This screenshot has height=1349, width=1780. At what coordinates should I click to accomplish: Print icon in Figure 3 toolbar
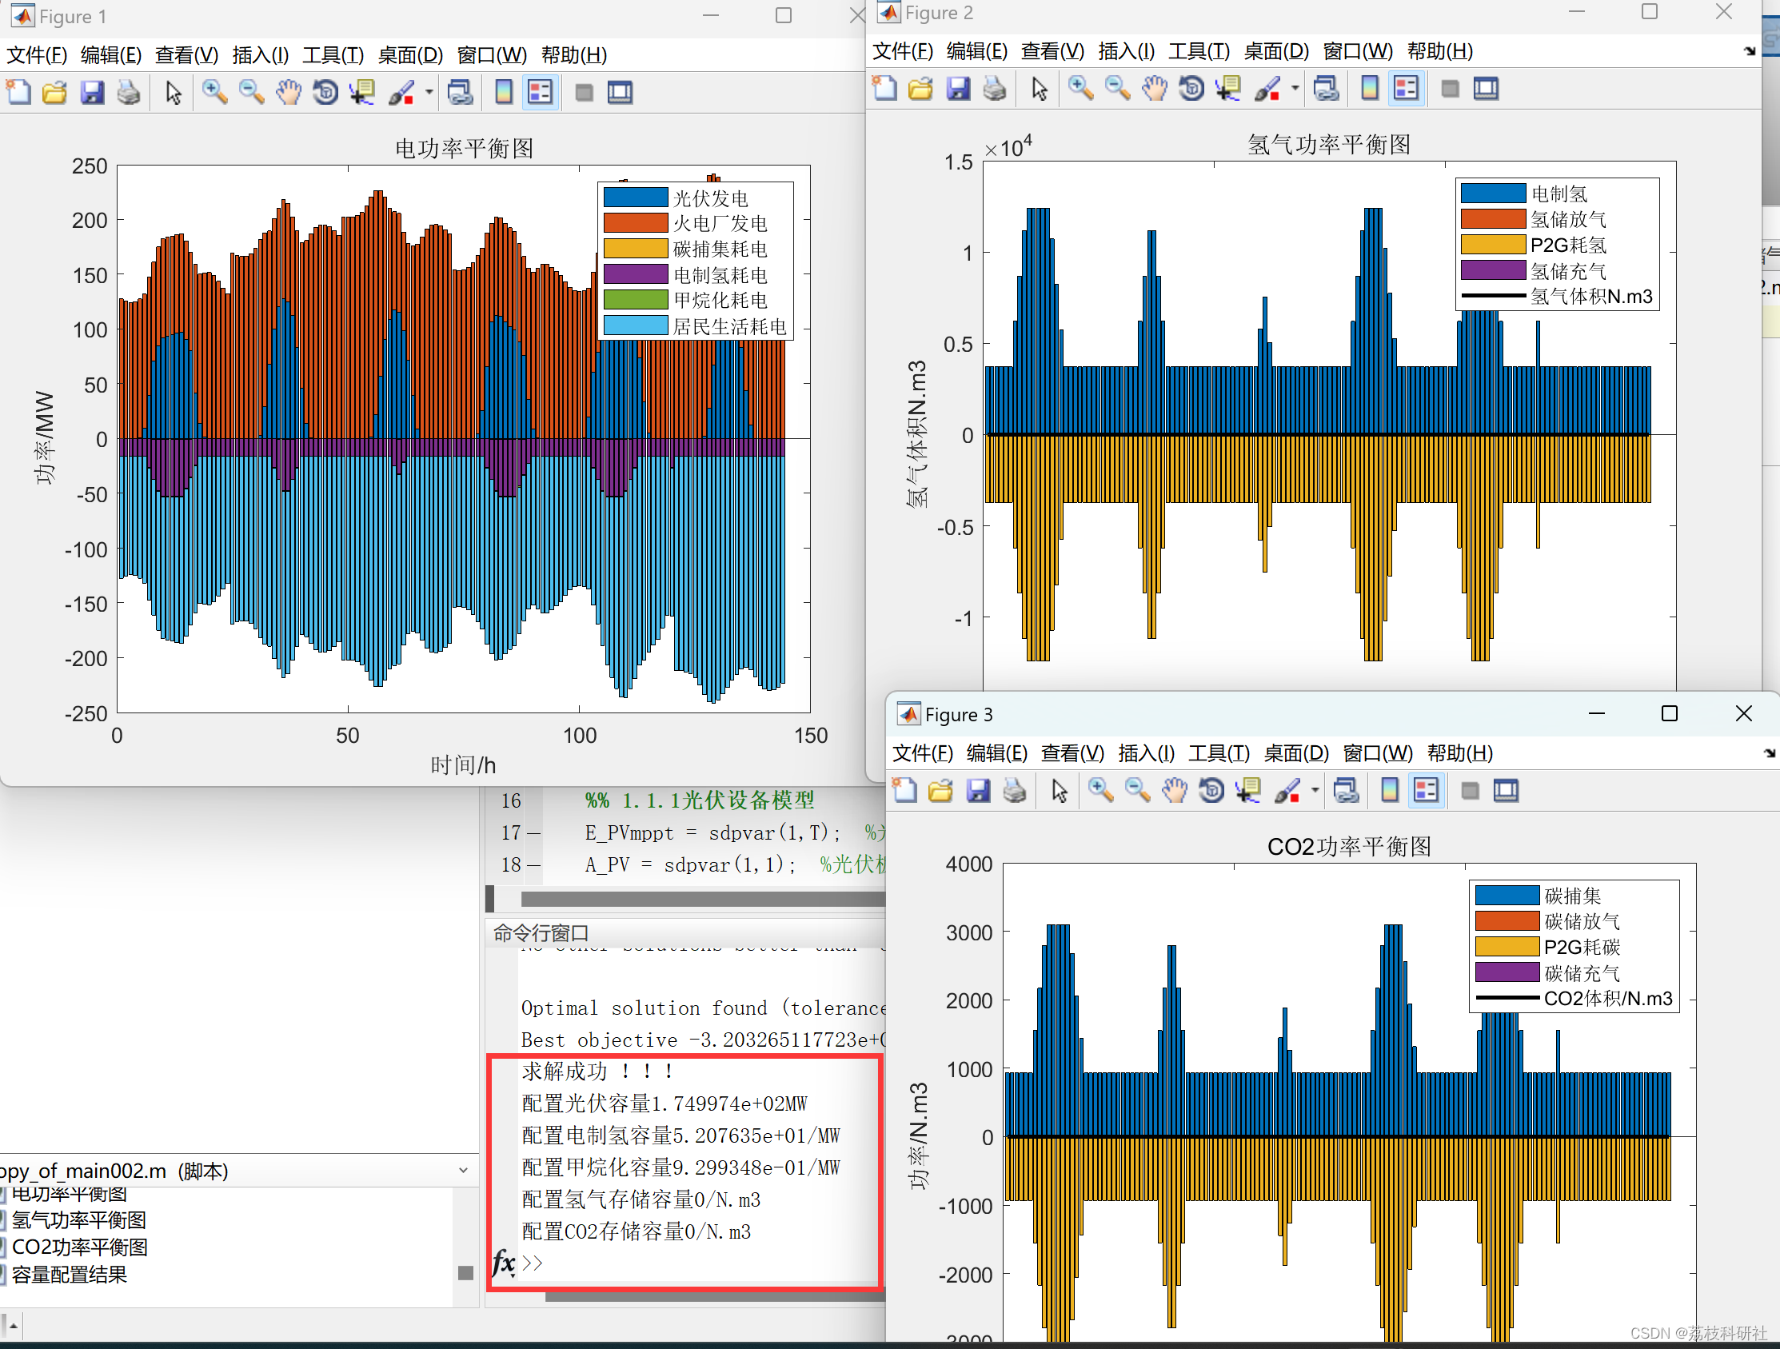pos(1014,790)
